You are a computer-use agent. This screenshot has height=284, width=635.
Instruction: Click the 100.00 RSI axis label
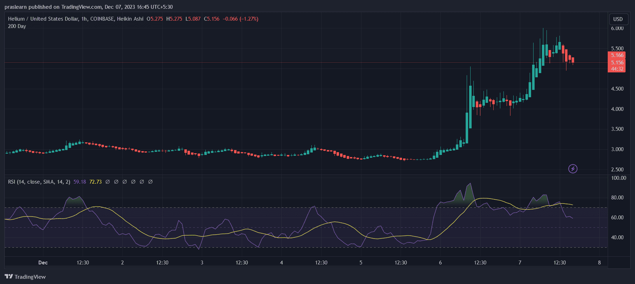619,178
